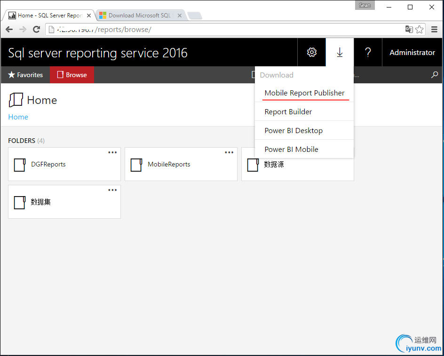Image resolution: width=444 pixels, height=356 pixels.
Task: Click the page document icon in address bar
Action: pyautogui.click(x=51, y=30)
